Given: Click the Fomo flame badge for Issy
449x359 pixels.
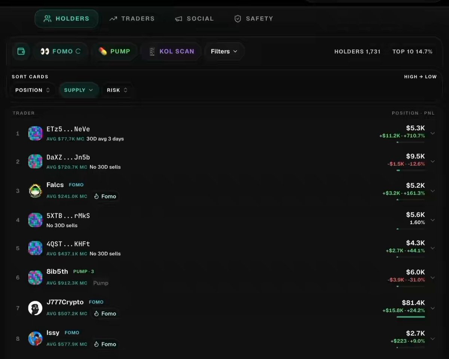Looking at the screenshot, I should pos(105,344).
